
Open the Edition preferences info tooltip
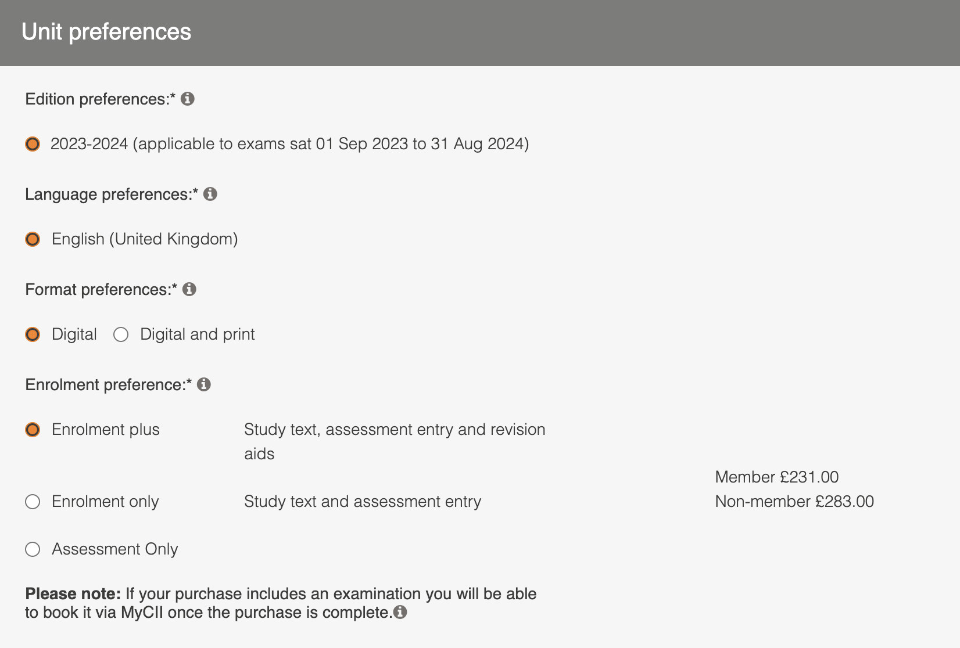[188, 99]
